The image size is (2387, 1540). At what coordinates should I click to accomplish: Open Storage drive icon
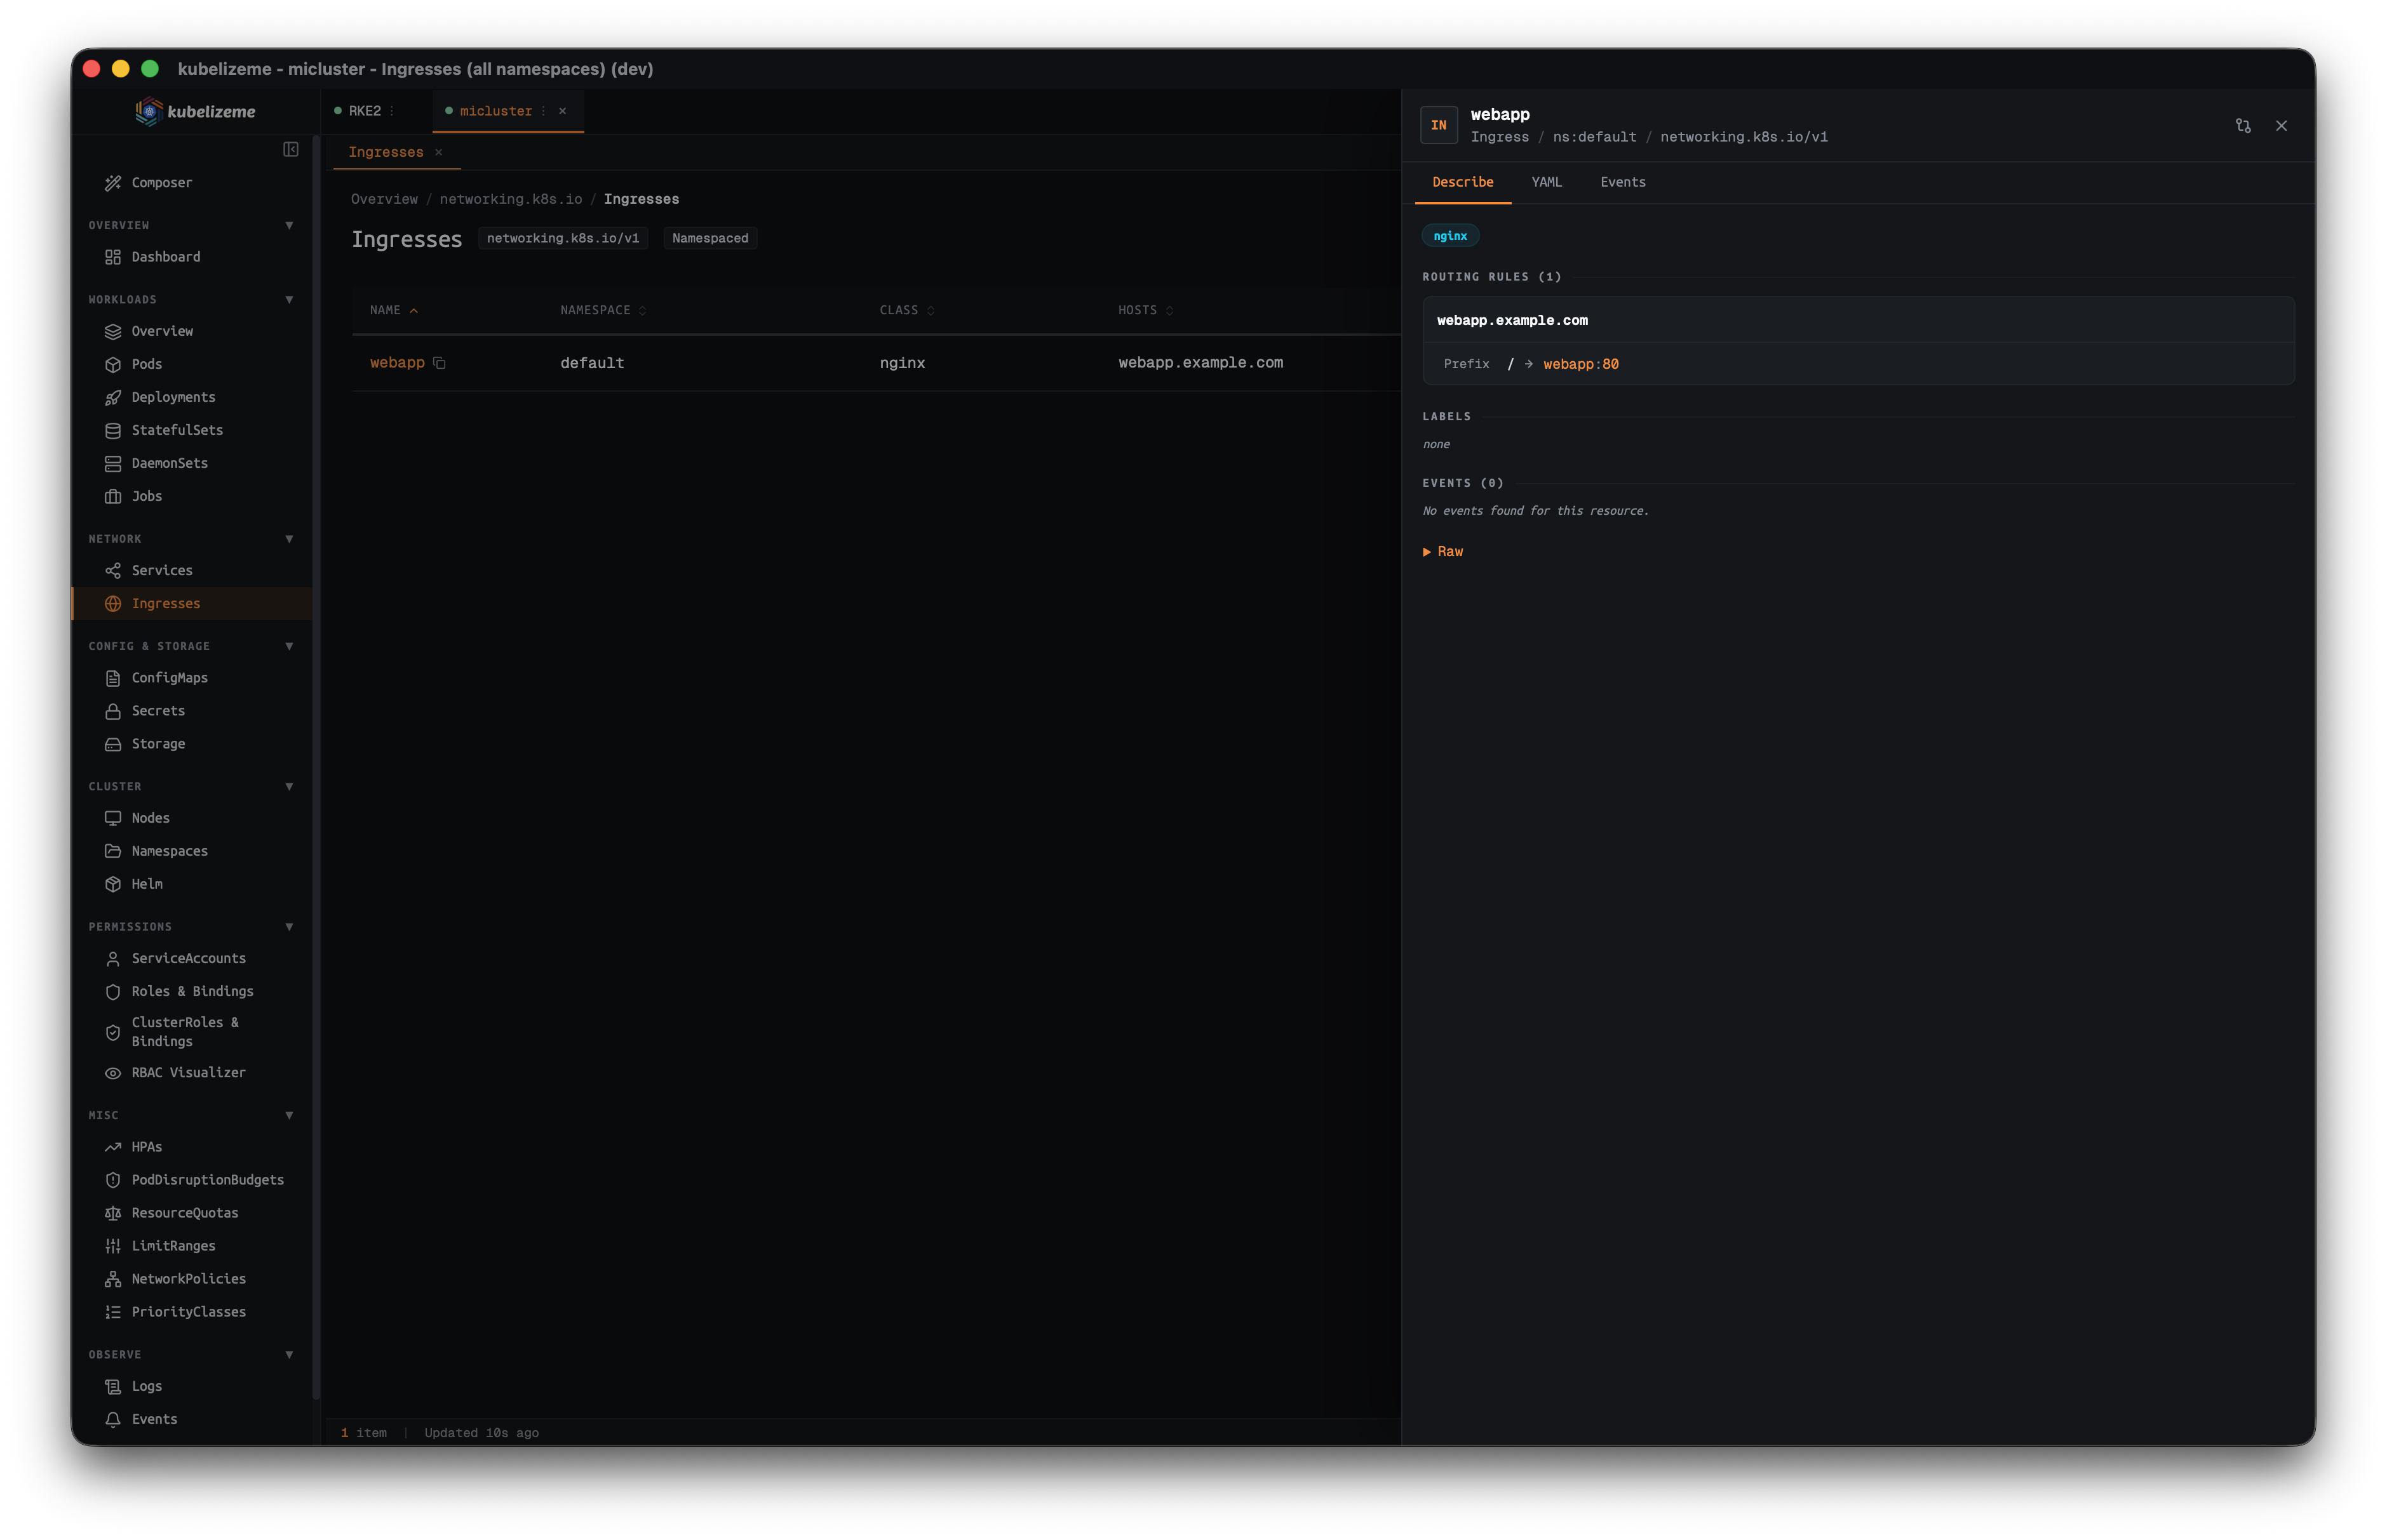113,744
